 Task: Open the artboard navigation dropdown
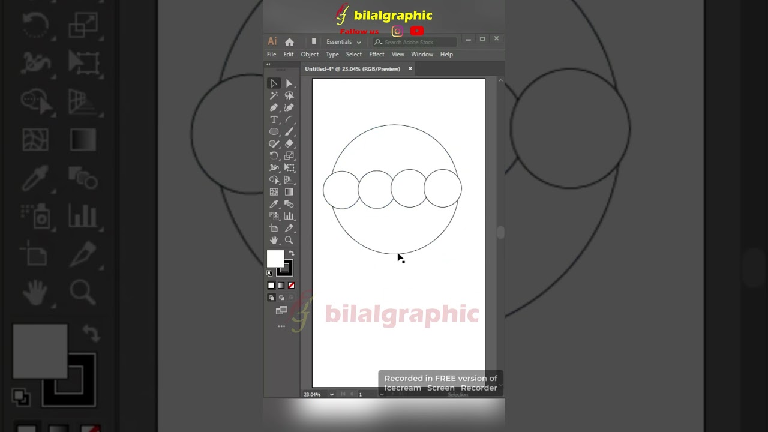(x=381, y=394)
